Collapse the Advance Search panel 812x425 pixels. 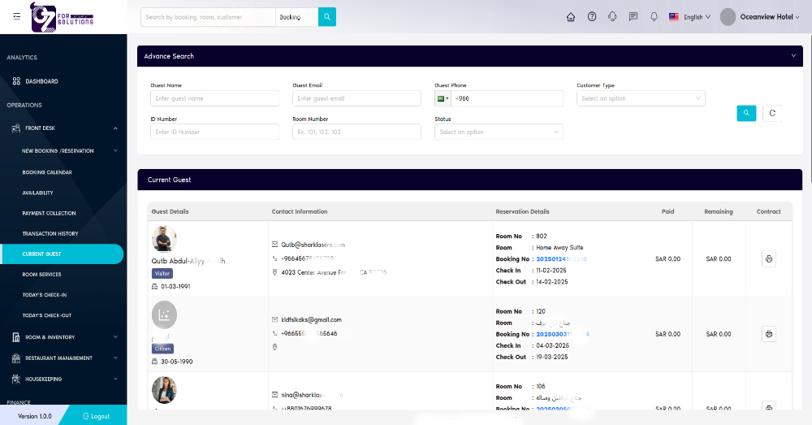click(793, 56)
